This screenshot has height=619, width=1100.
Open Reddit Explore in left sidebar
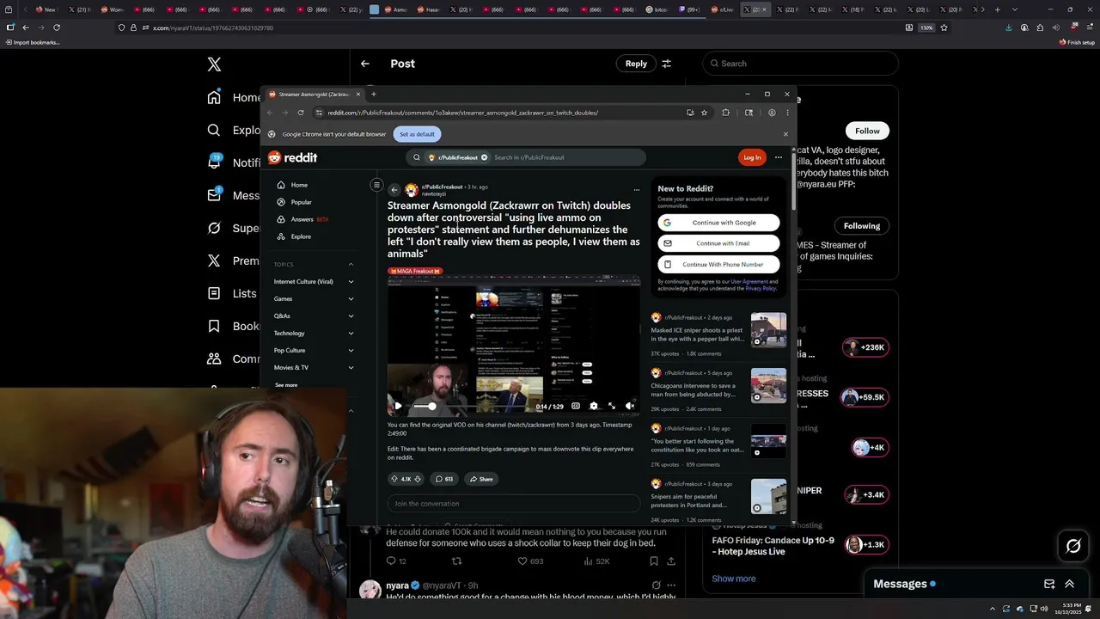point(301,236)
